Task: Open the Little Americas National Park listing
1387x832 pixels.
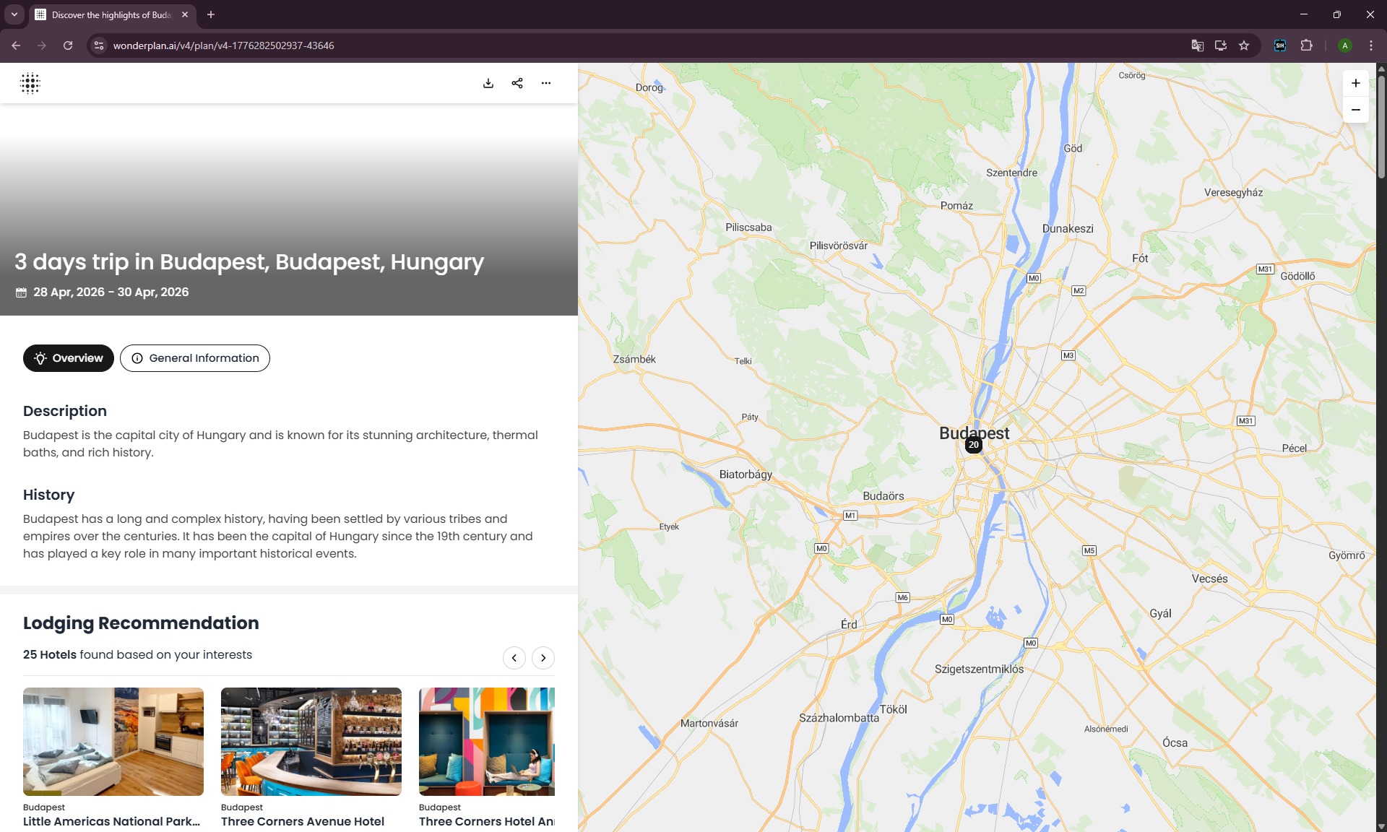Action: point(113,742)
